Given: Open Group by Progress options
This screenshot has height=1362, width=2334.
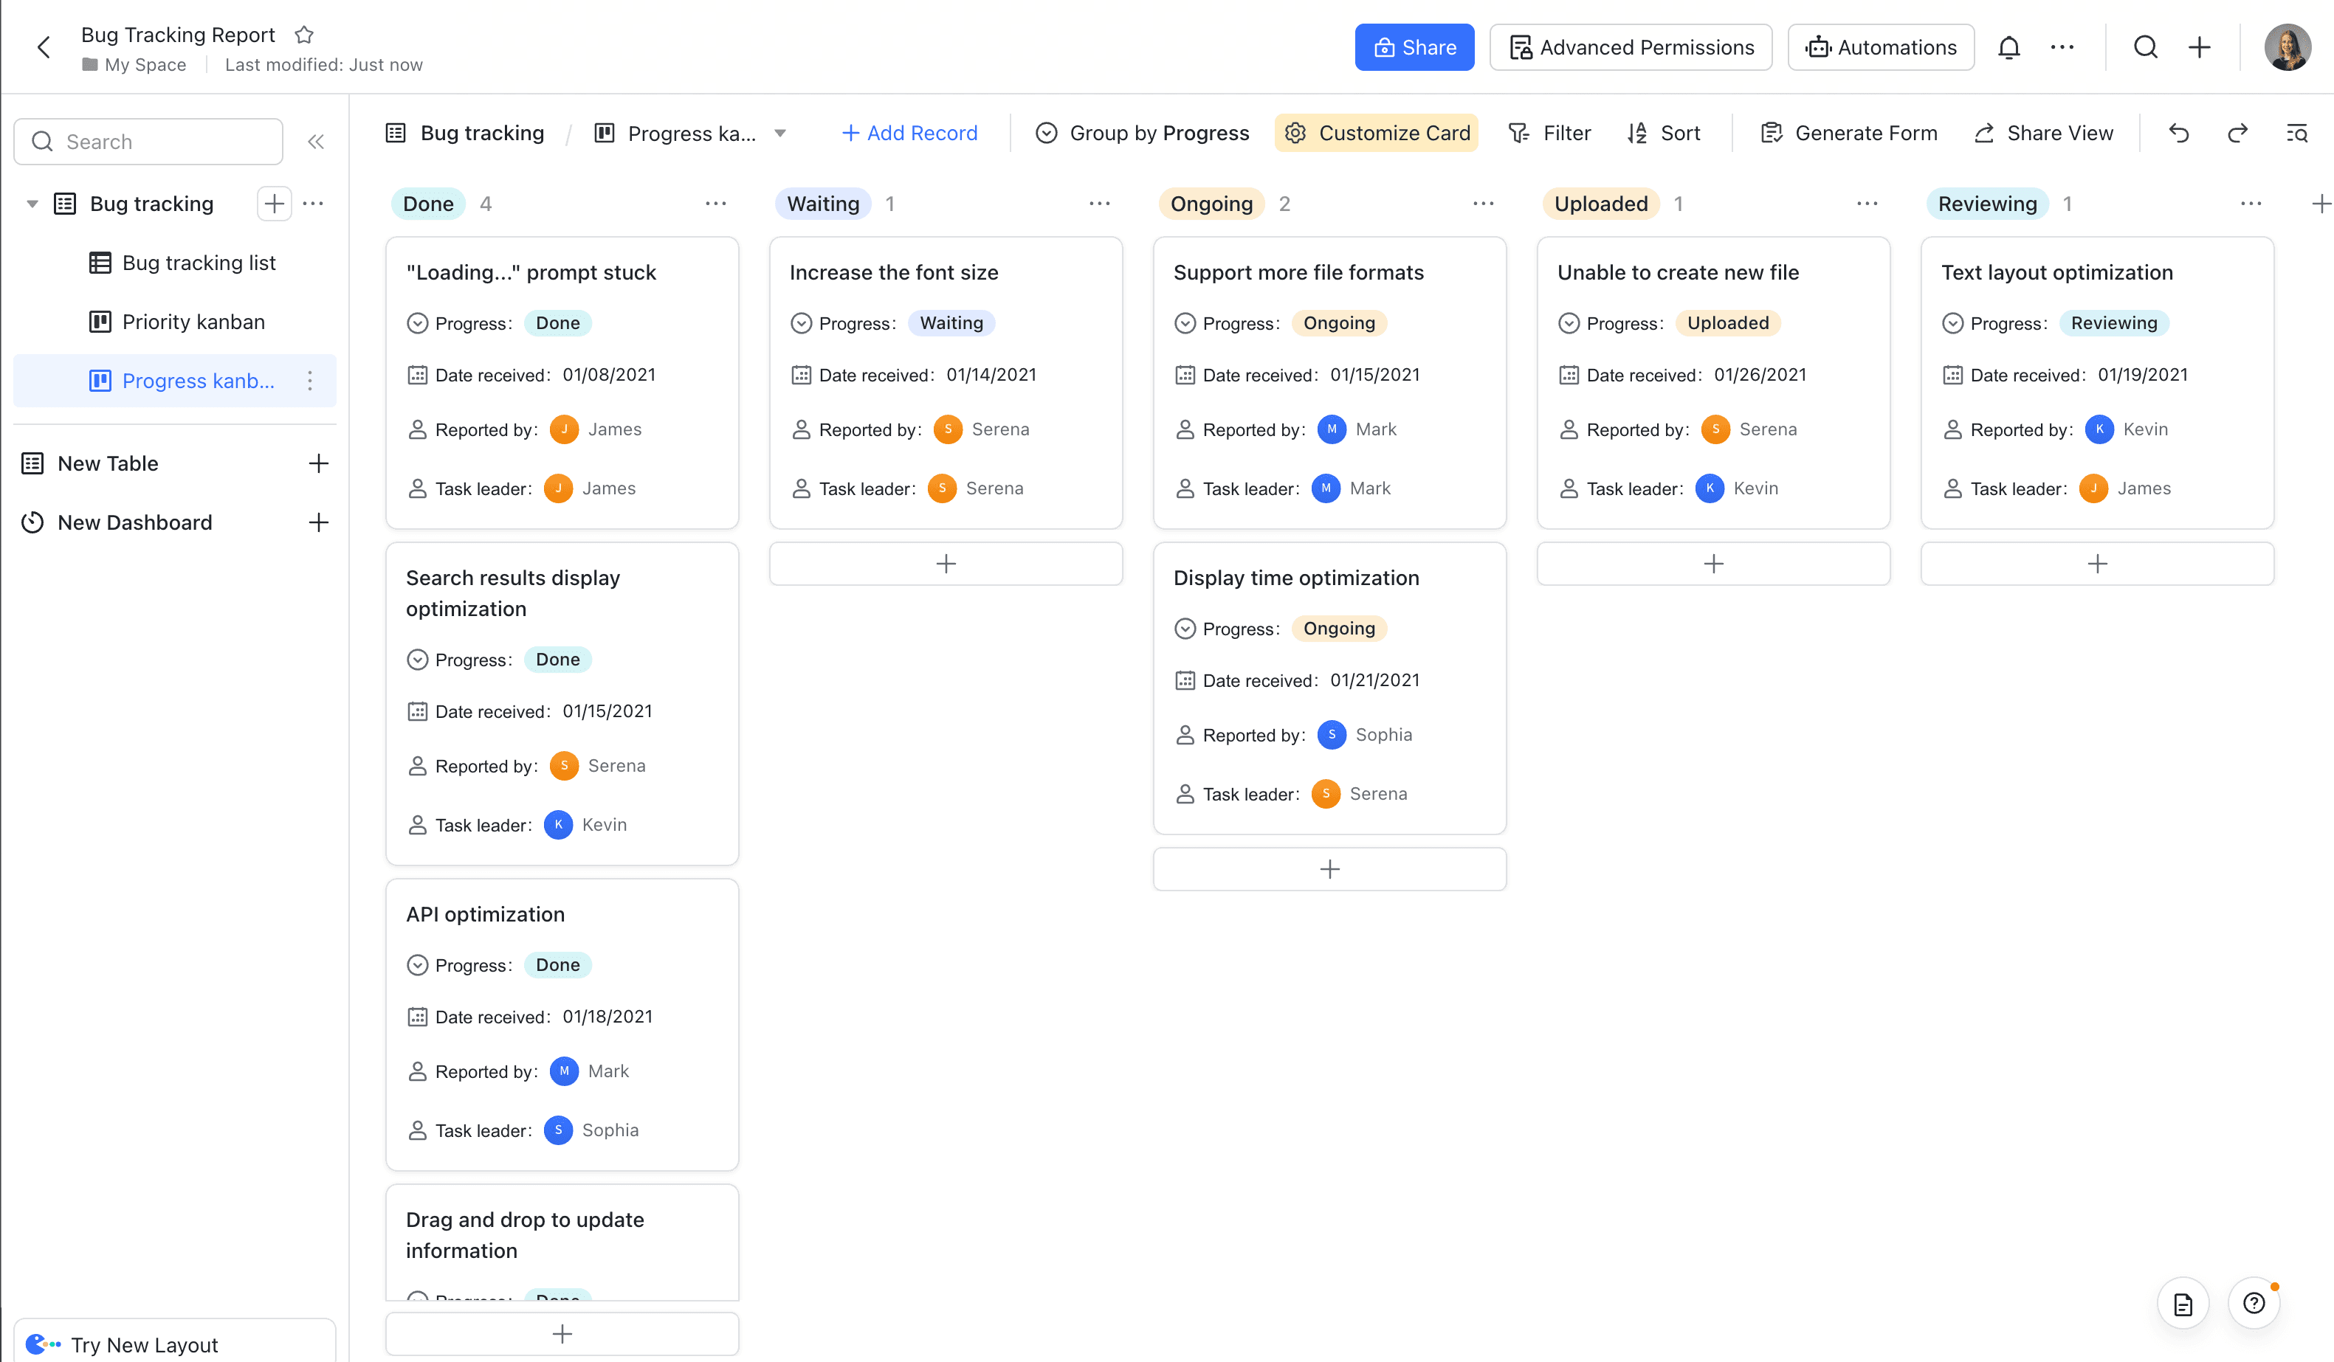Looking at the screenshot, I should pyautogui.click(x=1142, y=134).
